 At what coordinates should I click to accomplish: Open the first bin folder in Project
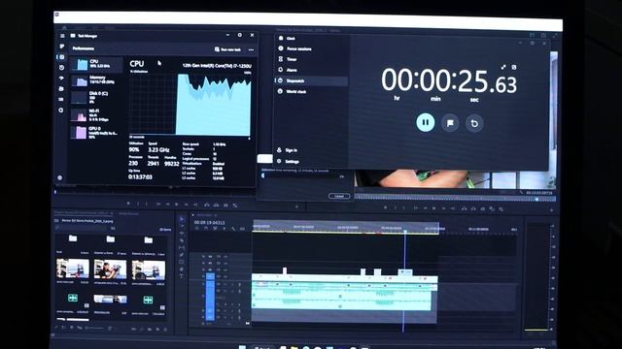pyautogui.click(x=73, y=238)
